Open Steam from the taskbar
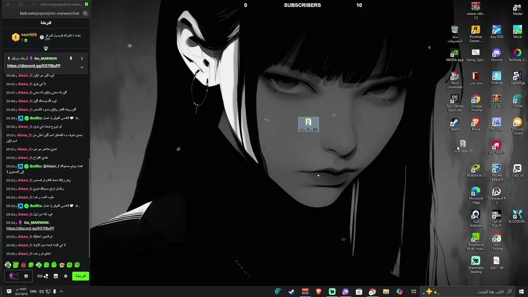 291,292
